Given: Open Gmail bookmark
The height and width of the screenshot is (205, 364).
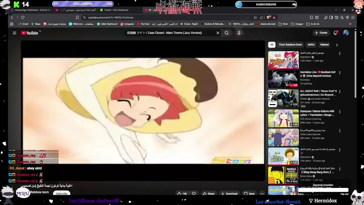Looking at the screenshot, I should pyautogui.click(x=23, y=24).
